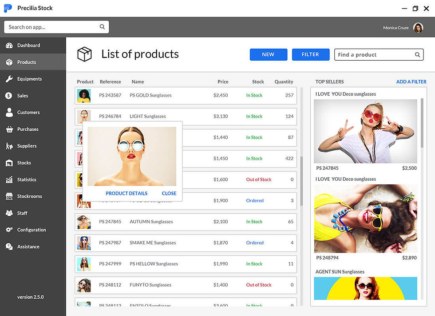Viewport: 435px width, 316px height.
Task: Click the Configuration gears icon
Action: tap(9, 230)
